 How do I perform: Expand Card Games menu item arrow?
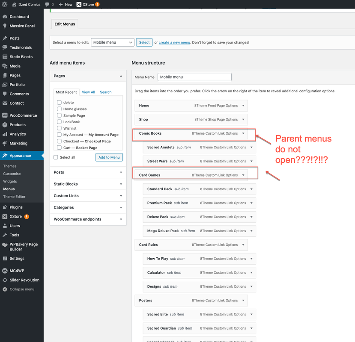(x=243, y=175)
